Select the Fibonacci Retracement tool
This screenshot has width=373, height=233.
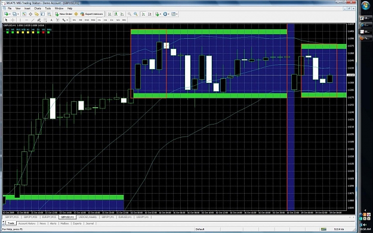click(45, 20)
